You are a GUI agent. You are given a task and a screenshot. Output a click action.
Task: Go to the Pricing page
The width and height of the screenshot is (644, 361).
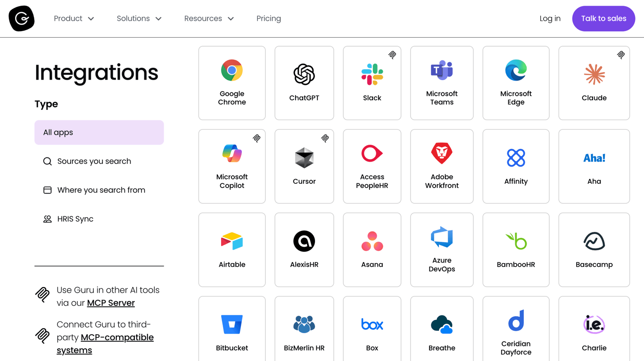pyautogui.click(x=269, y=18)
